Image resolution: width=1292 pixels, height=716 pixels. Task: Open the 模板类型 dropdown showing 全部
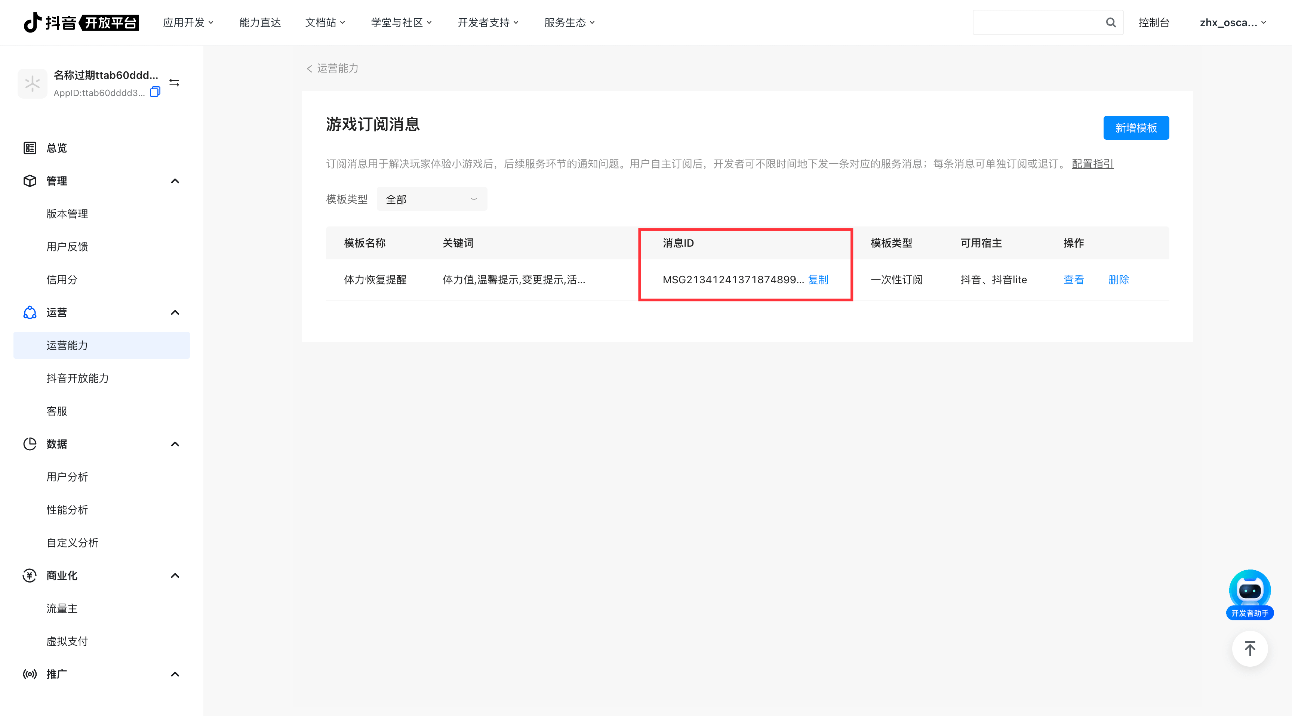(431, 200)
